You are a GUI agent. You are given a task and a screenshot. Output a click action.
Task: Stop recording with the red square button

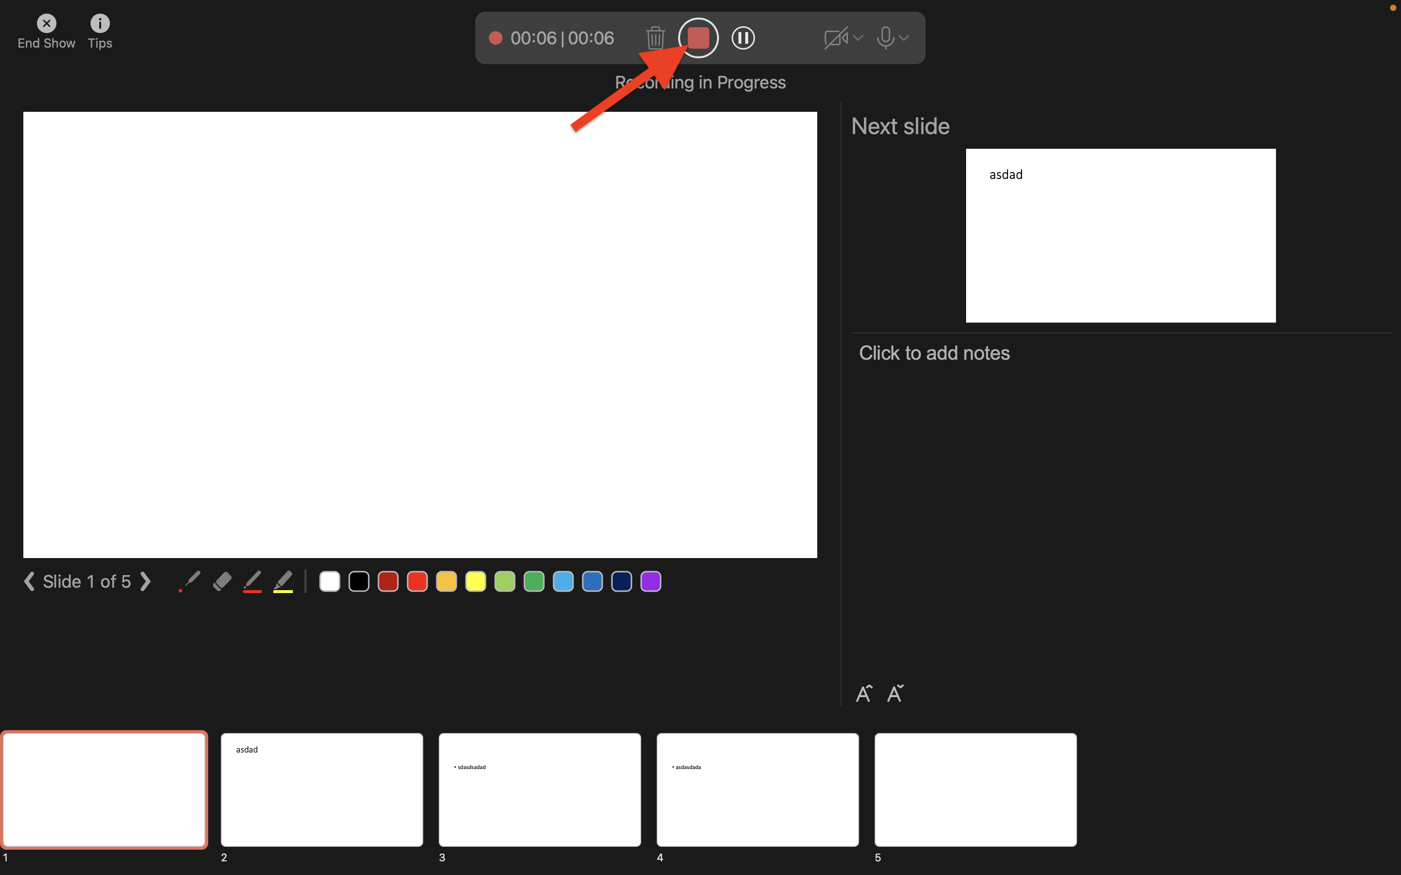click(x=698, y=38)
